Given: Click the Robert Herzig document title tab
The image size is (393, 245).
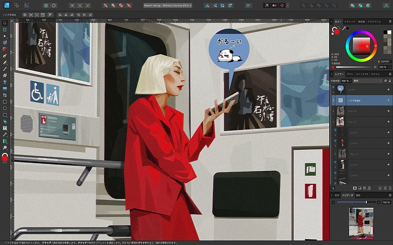Looking at the screenshot, I should tap(168, 5).
